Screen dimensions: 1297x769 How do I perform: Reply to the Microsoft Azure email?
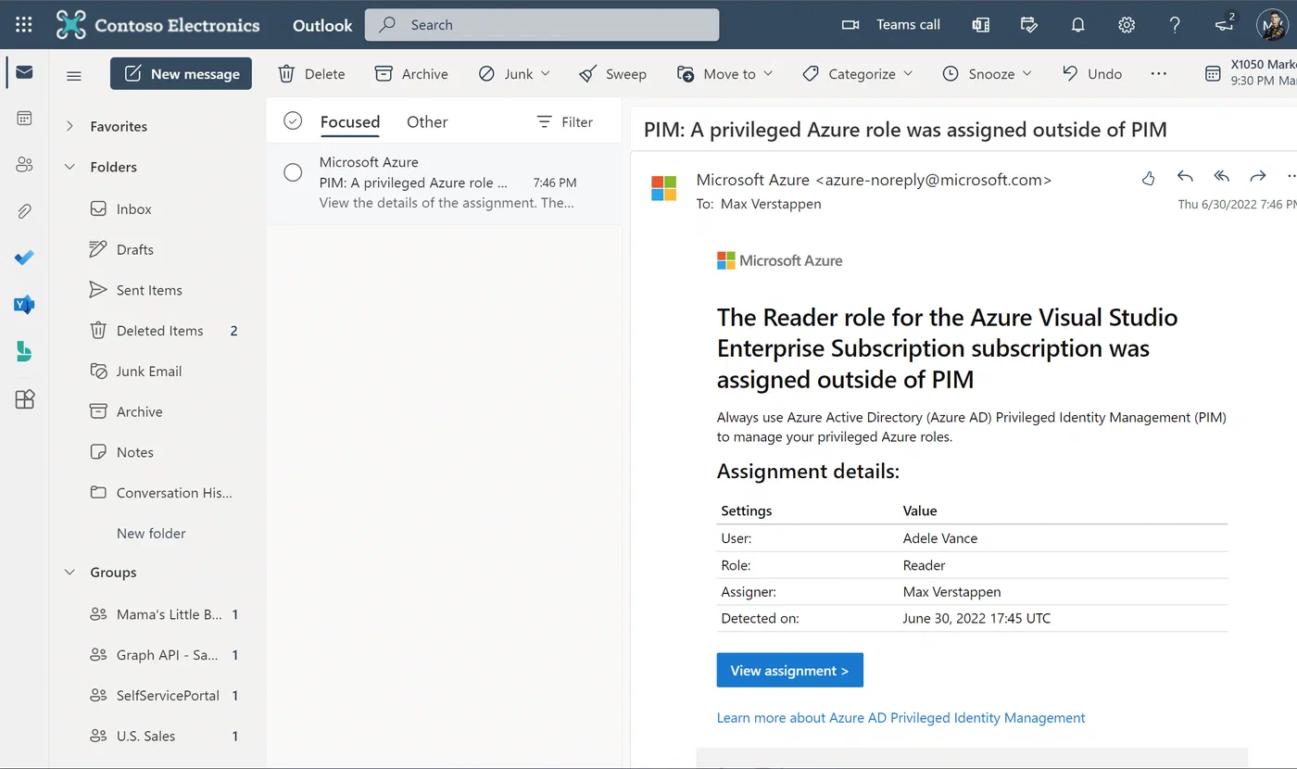(x=1185, y=177)
